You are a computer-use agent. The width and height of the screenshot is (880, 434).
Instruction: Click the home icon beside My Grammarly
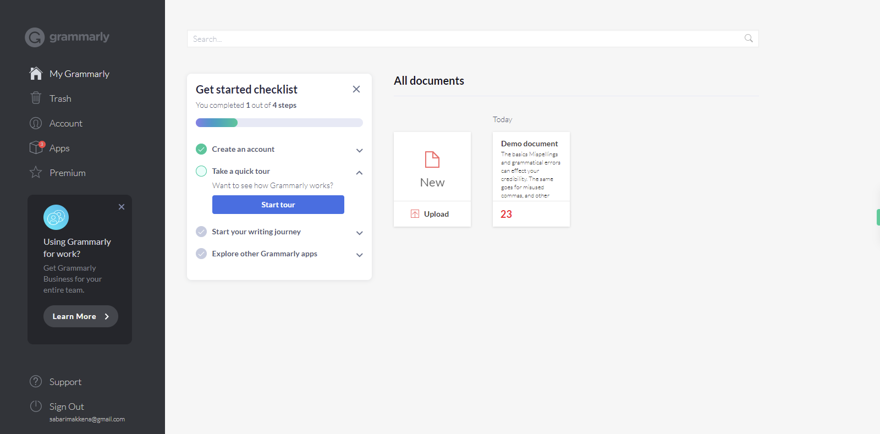36,74
